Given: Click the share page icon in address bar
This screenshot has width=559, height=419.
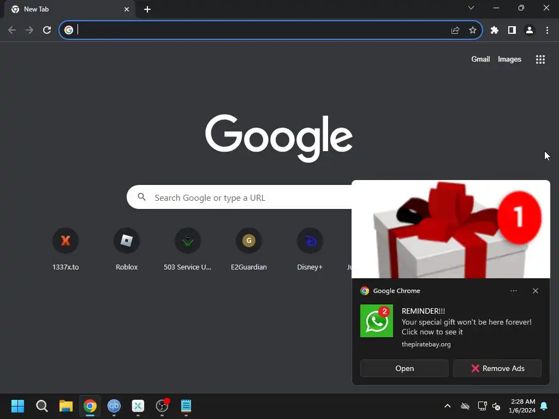Looking at the screenshot, I should tap(455, 31).
